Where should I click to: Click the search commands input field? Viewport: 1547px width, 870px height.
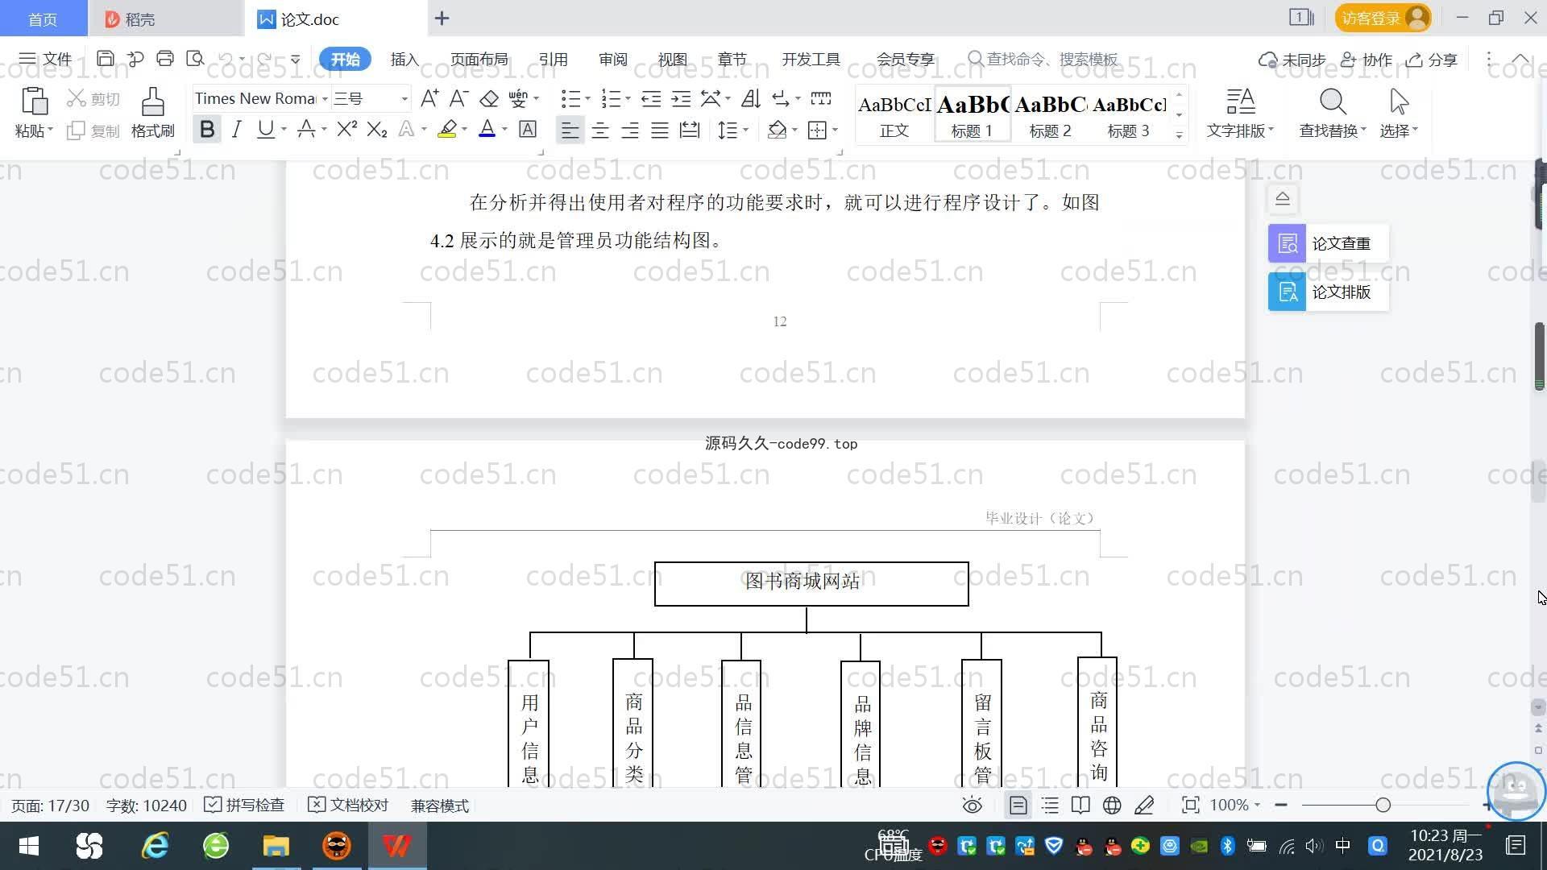(x=1051, y=59)
